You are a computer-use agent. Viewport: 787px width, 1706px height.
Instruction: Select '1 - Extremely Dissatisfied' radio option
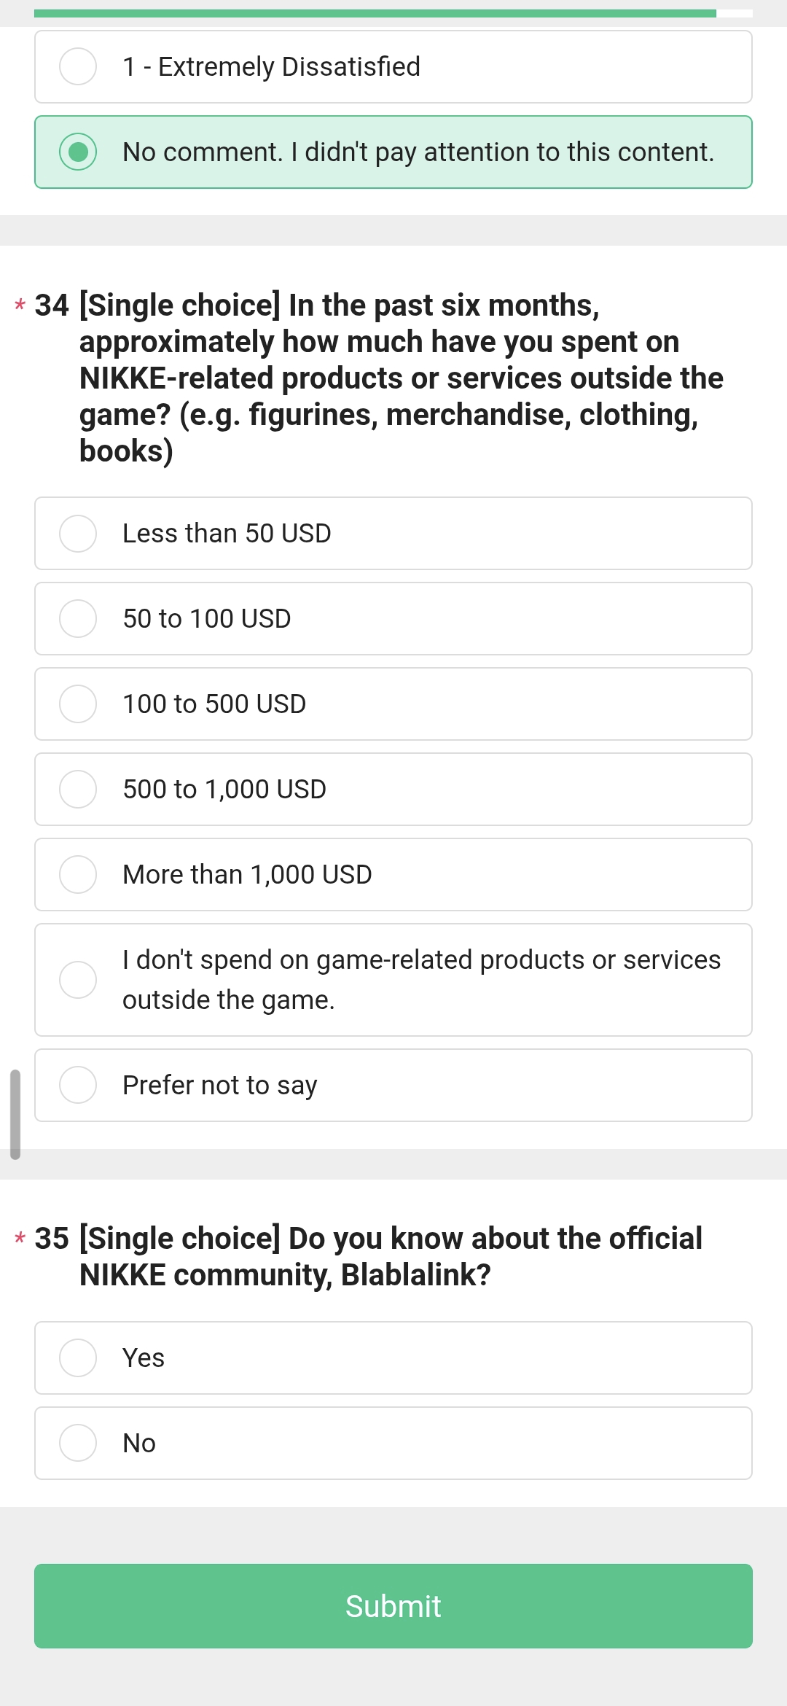78,67
